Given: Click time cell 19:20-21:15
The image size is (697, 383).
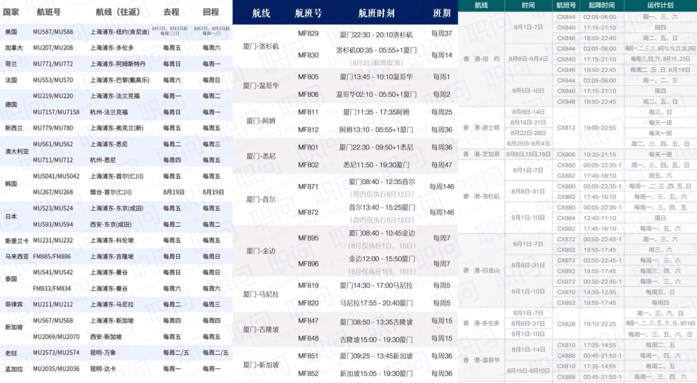Looking at the screenshot, I should tap(600, 154).
